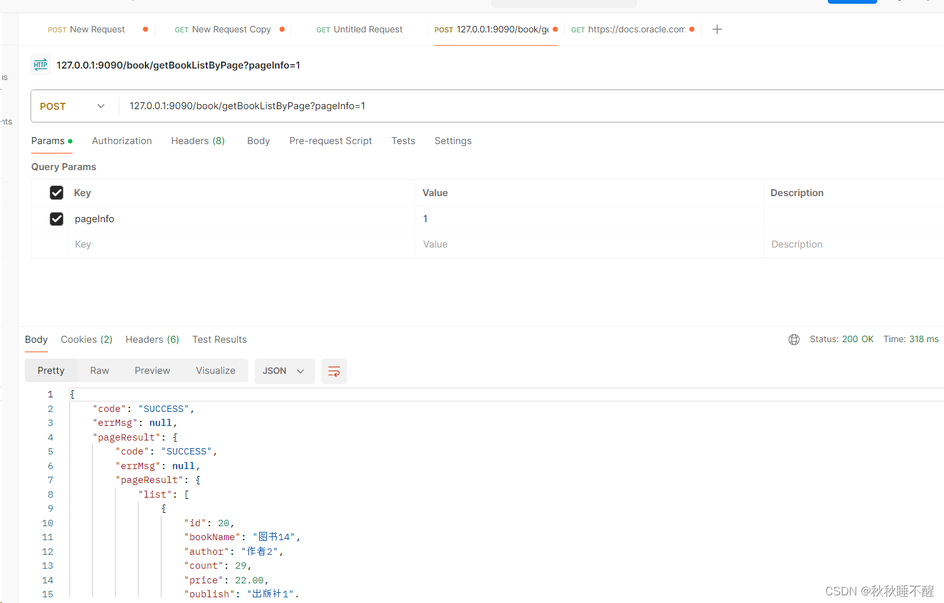Select the Pretty view button
The image size is (944, 603).
point(50,371)
